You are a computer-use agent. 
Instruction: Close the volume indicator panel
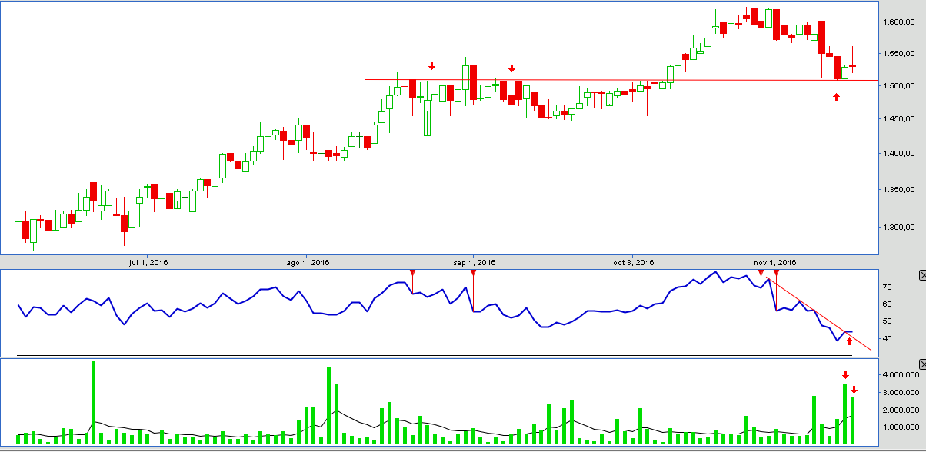click(922, 364)
